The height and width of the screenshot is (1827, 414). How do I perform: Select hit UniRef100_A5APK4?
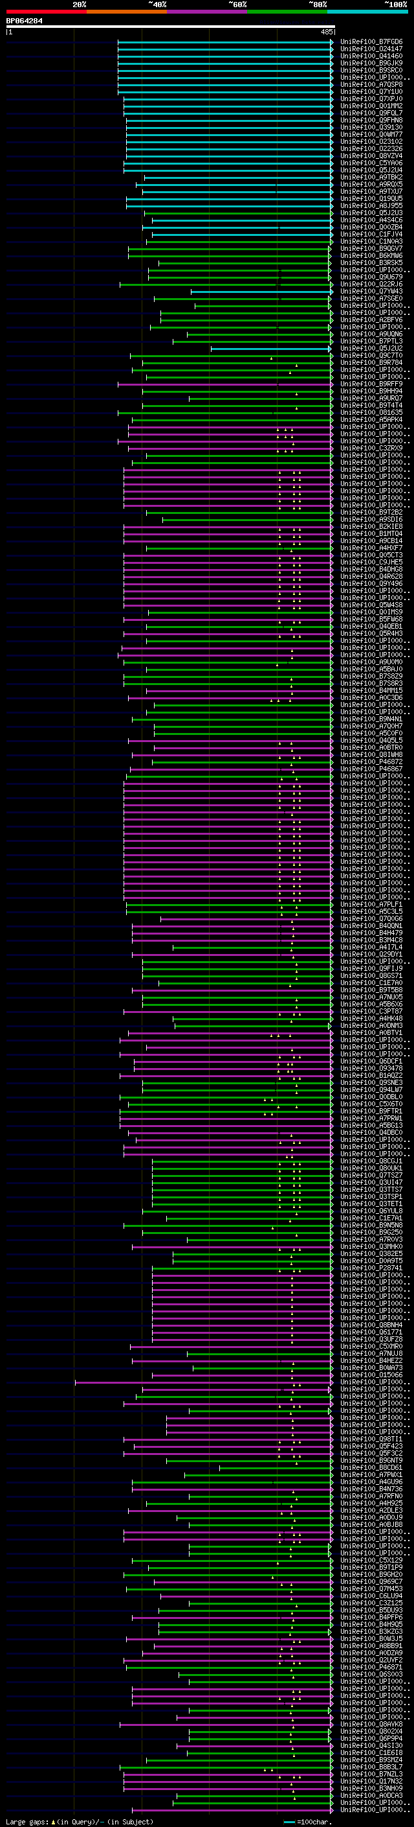coord(371,420)
